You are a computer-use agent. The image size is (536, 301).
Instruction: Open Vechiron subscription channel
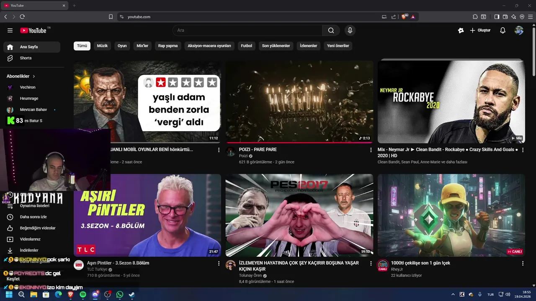[32, 87]
